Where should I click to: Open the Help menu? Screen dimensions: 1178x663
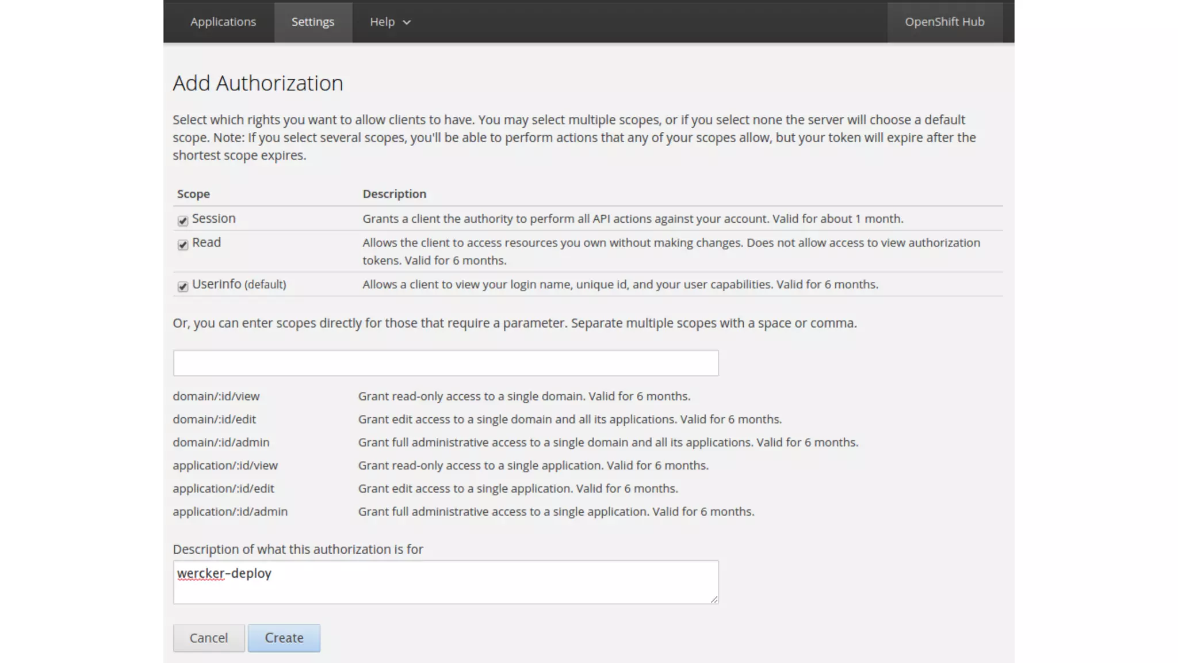383,22
